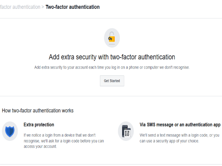The width and height of the screenshot is (222, 166).
Task: Click the divider line below Get Started section
Action: coord(111,96)
